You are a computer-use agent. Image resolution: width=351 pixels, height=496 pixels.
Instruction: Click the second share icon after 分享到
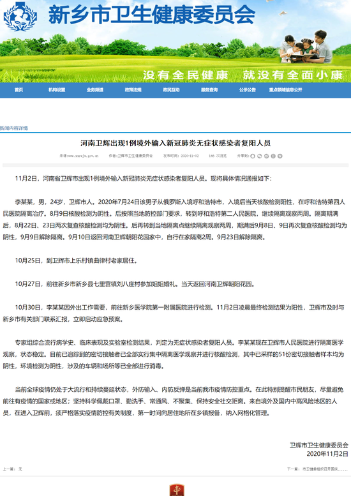(x=260, y=156)
